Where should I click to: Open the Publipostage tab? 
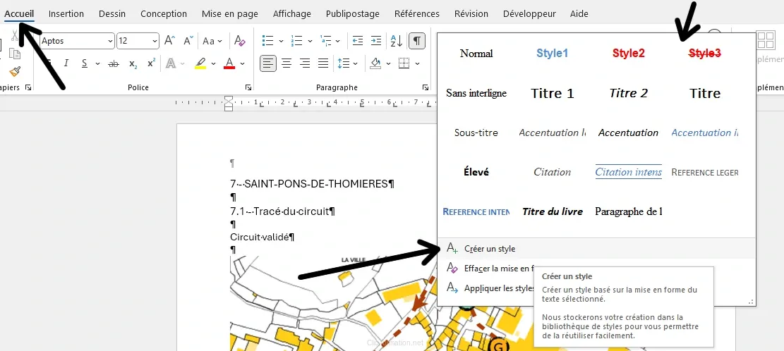tap(353, 14)
